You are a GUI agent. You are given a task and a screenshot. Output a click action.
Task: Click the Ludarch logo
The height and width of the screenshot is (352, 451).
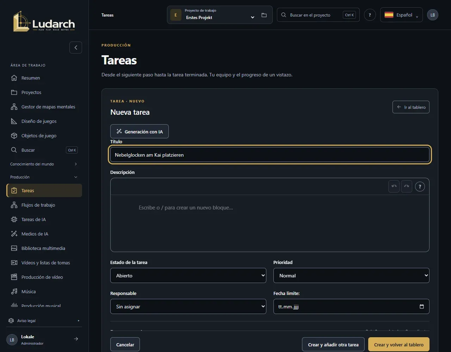[44, 21]
